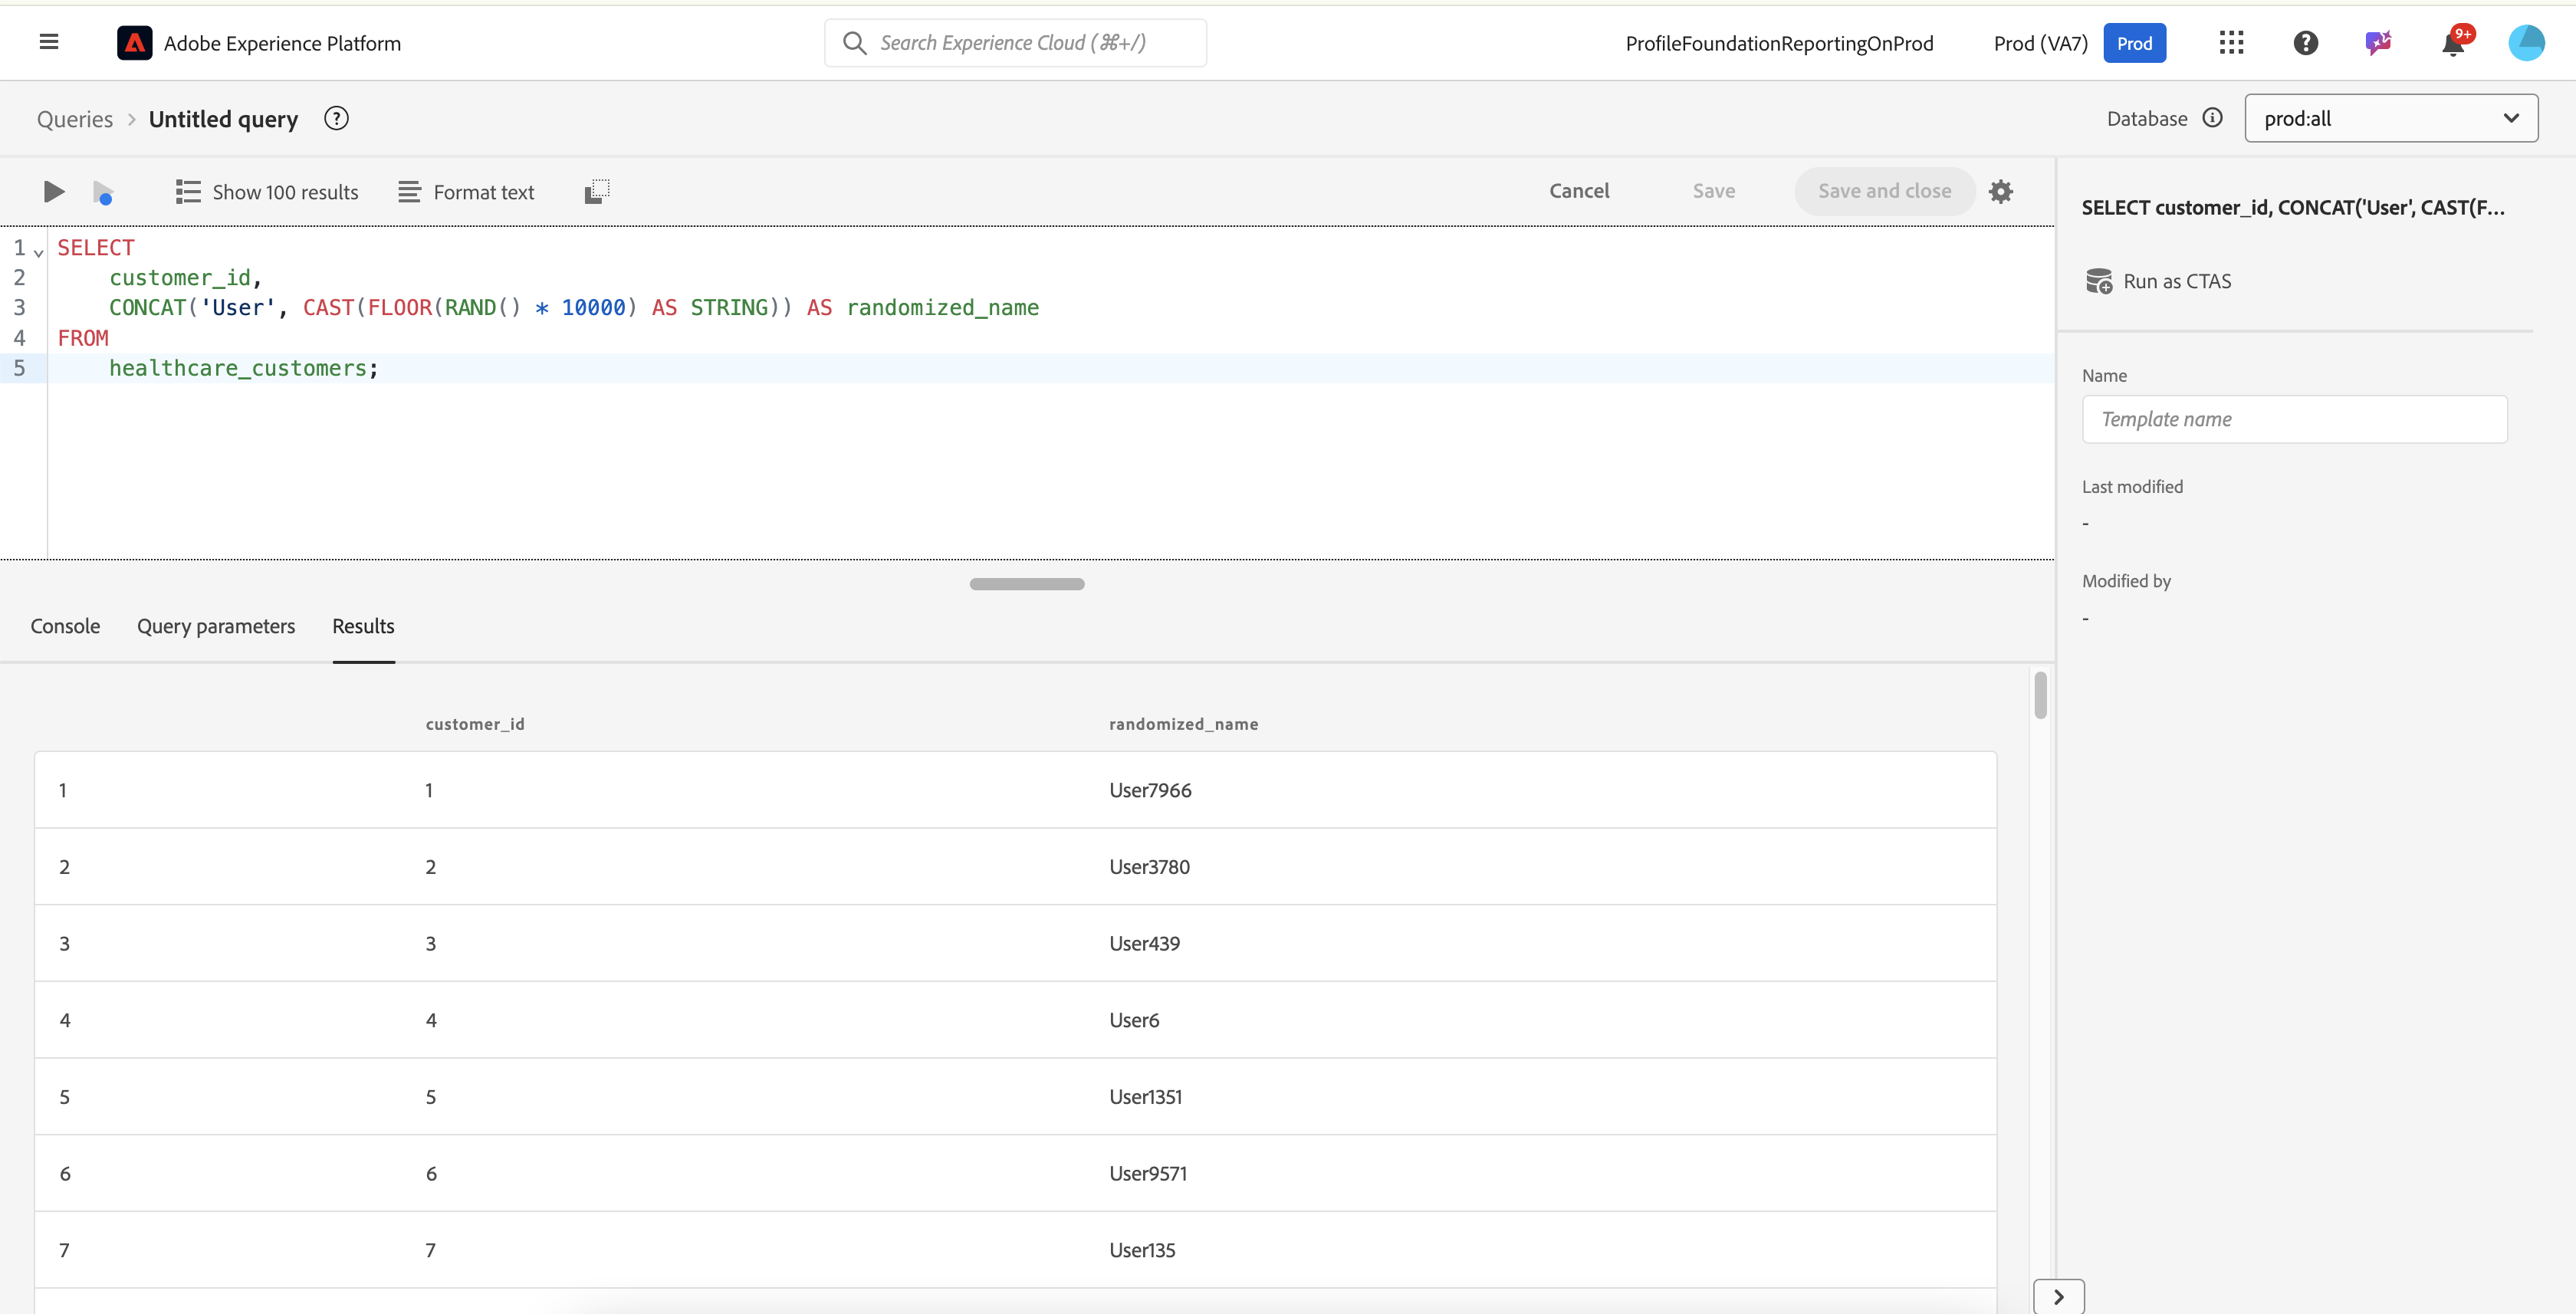This screenshot has width=2576, height=1314.
Task: Open the app switcher grid icon
Action: coord(2231,43)
